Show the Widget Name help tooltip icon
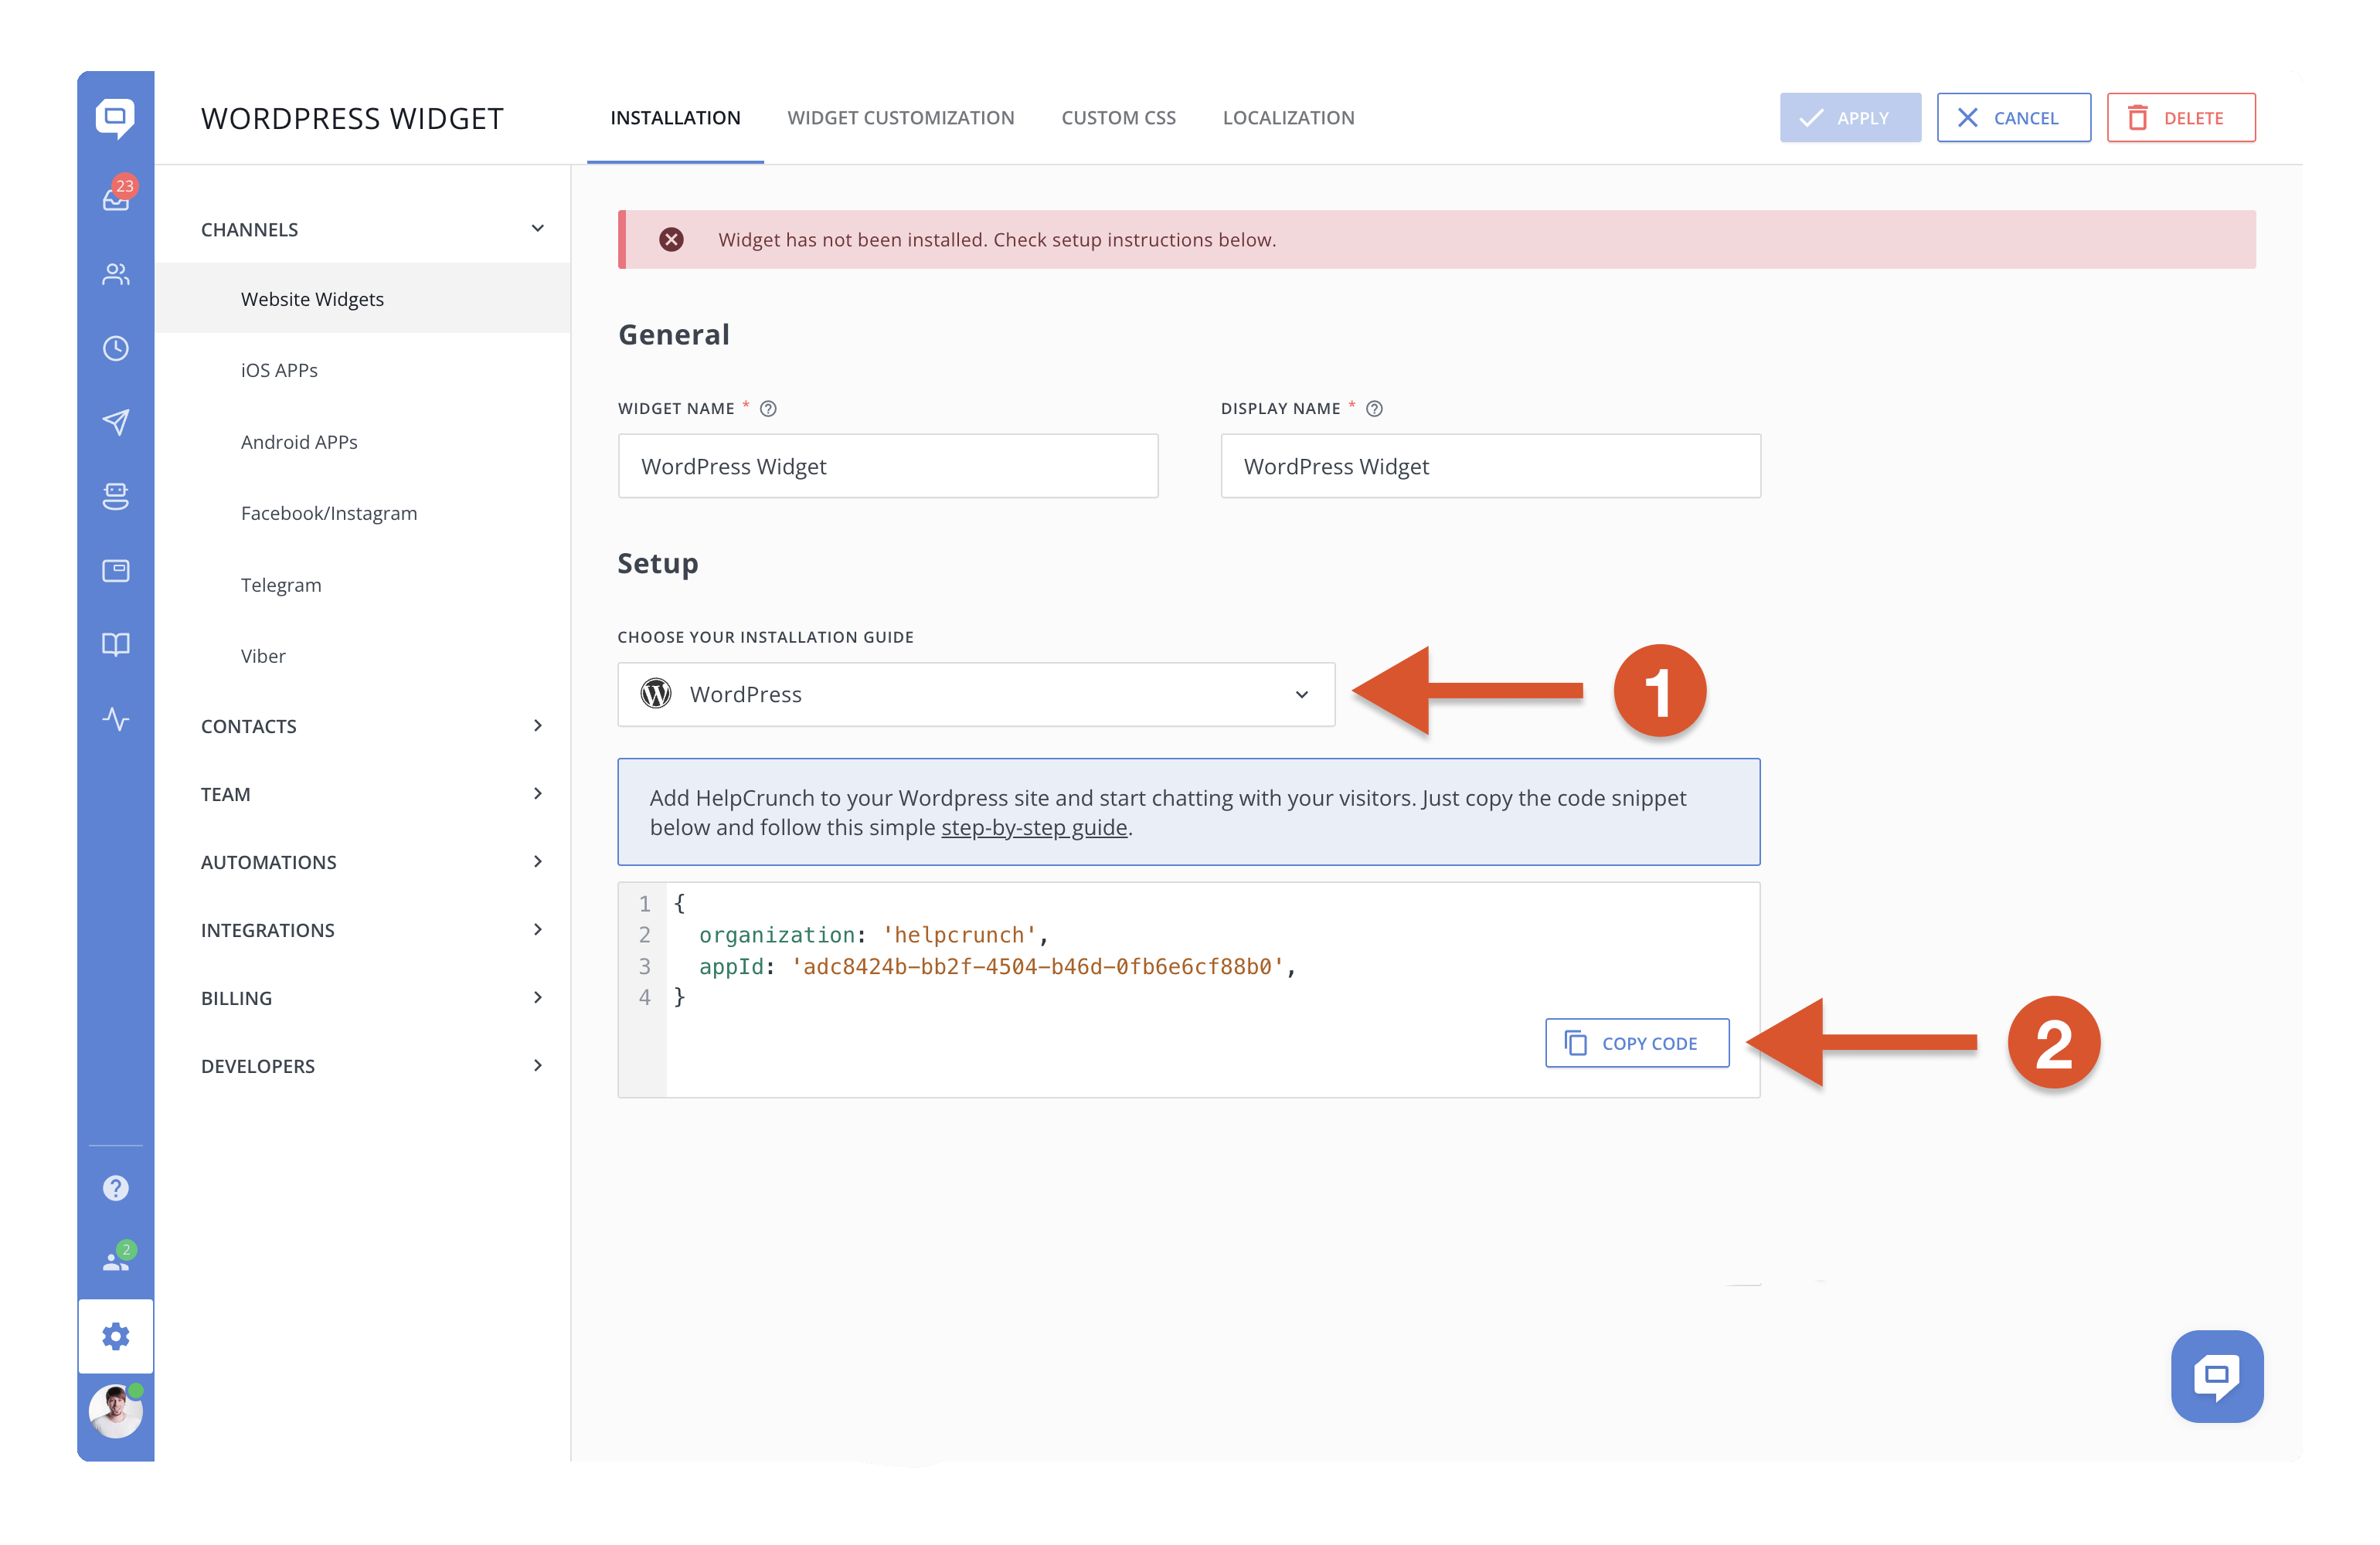The height and width of the screenshot is (1545, 2380). [x=768, y=408]
